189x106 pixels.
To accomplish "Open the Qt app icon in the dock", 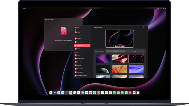I will tap(122, 93).
